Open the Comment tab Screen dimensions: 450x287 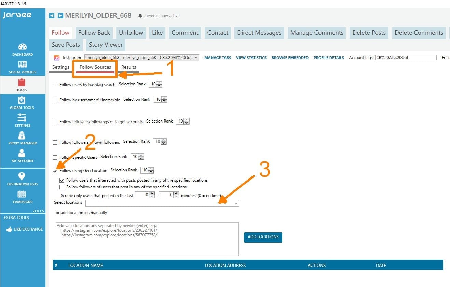click(x=185, y=33)
